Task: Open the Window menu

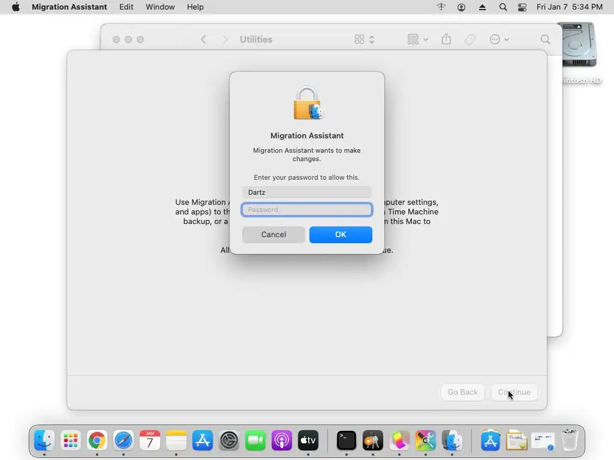Action: 160,7
